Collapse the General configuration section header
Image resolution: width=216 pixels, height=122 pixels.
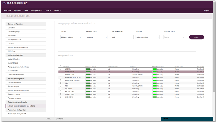point(26,24)
